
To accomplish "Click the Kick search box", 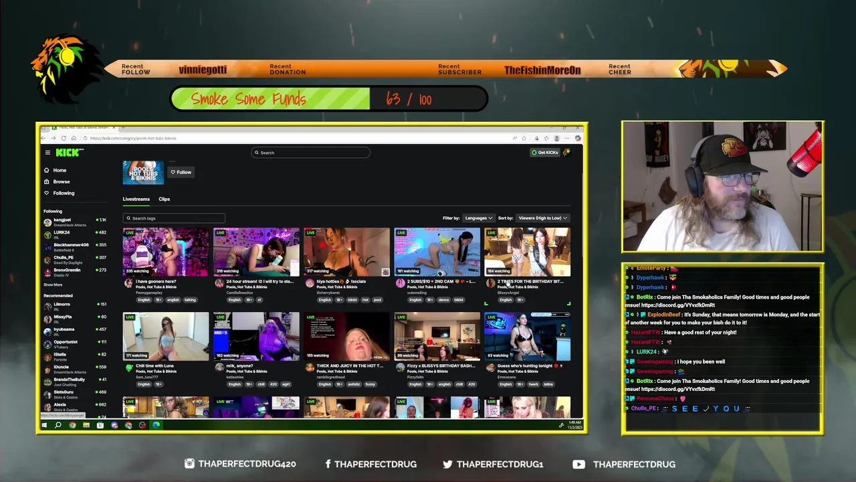I will 311,153.
